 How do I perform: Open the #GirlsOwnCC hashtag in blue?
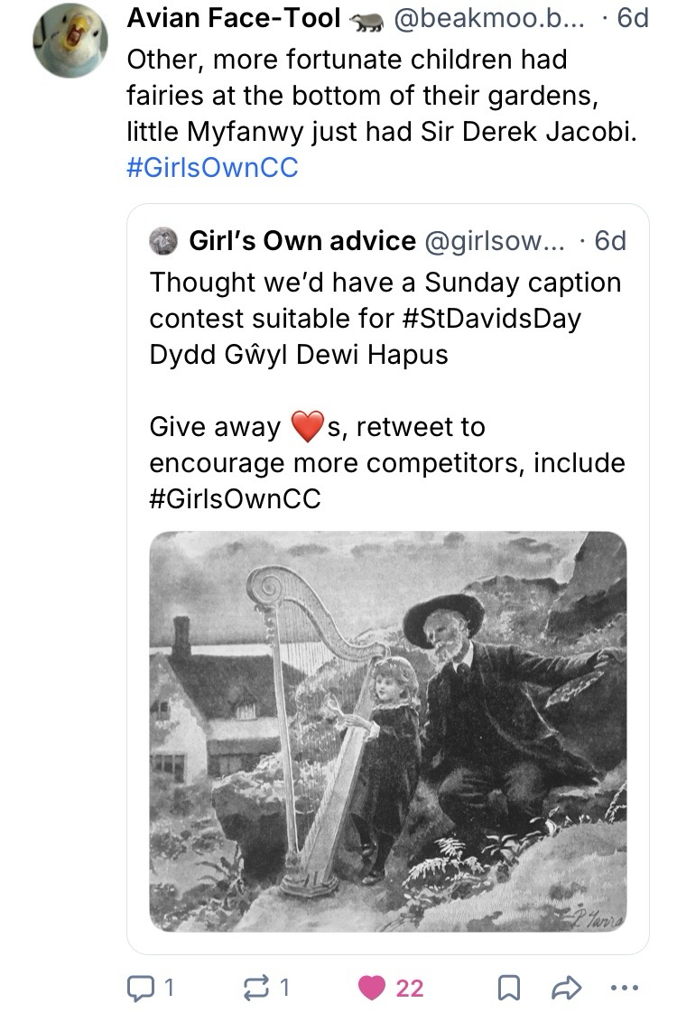coord(212,168)
